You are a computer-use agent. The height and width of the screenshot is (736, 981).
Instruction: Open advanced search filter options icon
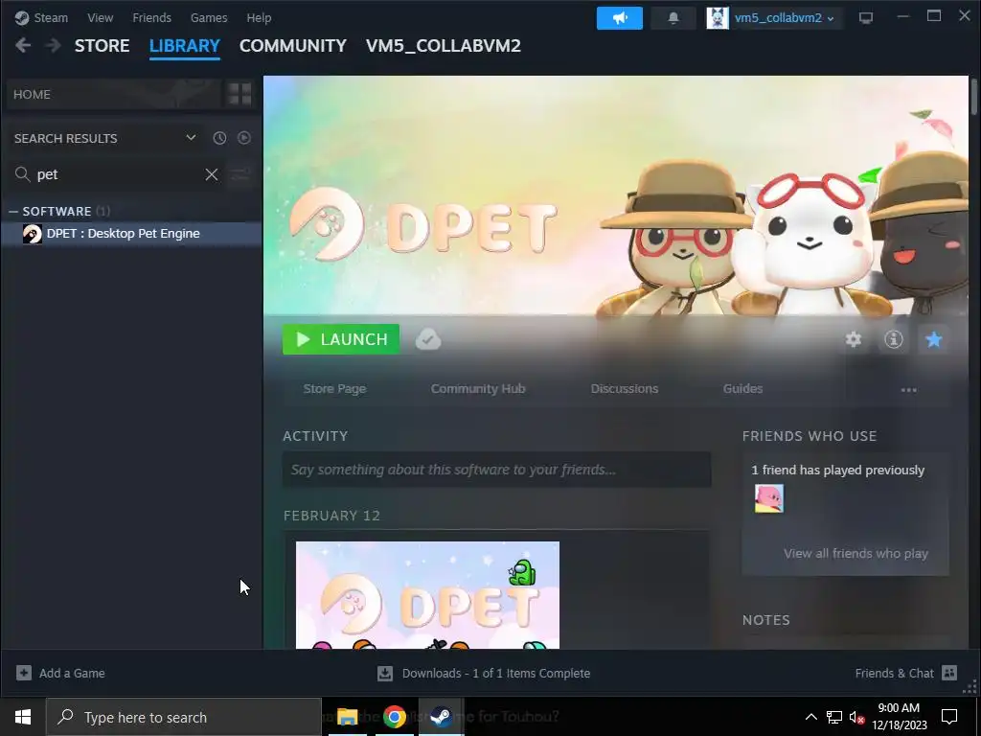point(240,174)
